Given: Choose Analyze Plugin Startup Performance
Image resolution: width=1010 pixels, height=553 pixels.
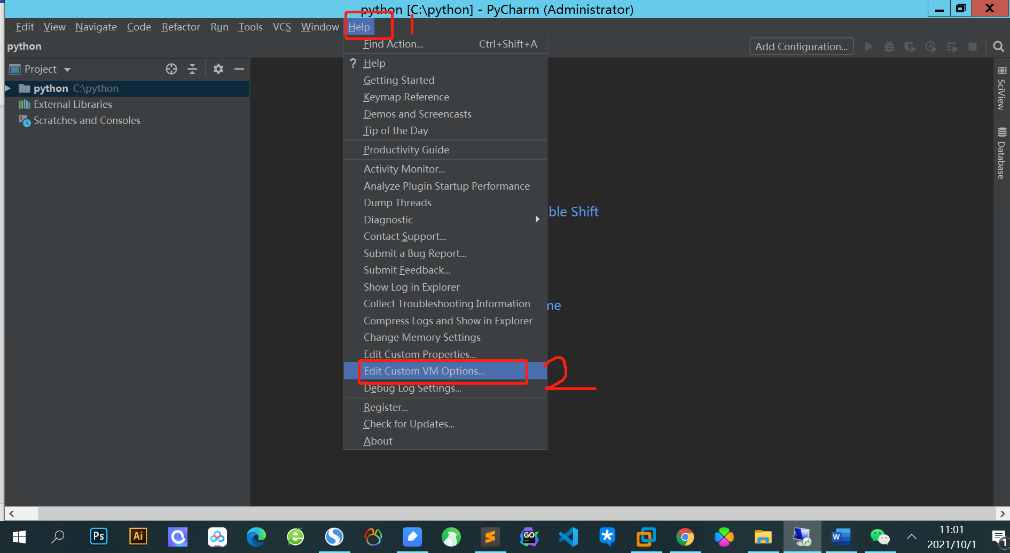Looking at the screenshot, I should (445, 186).
